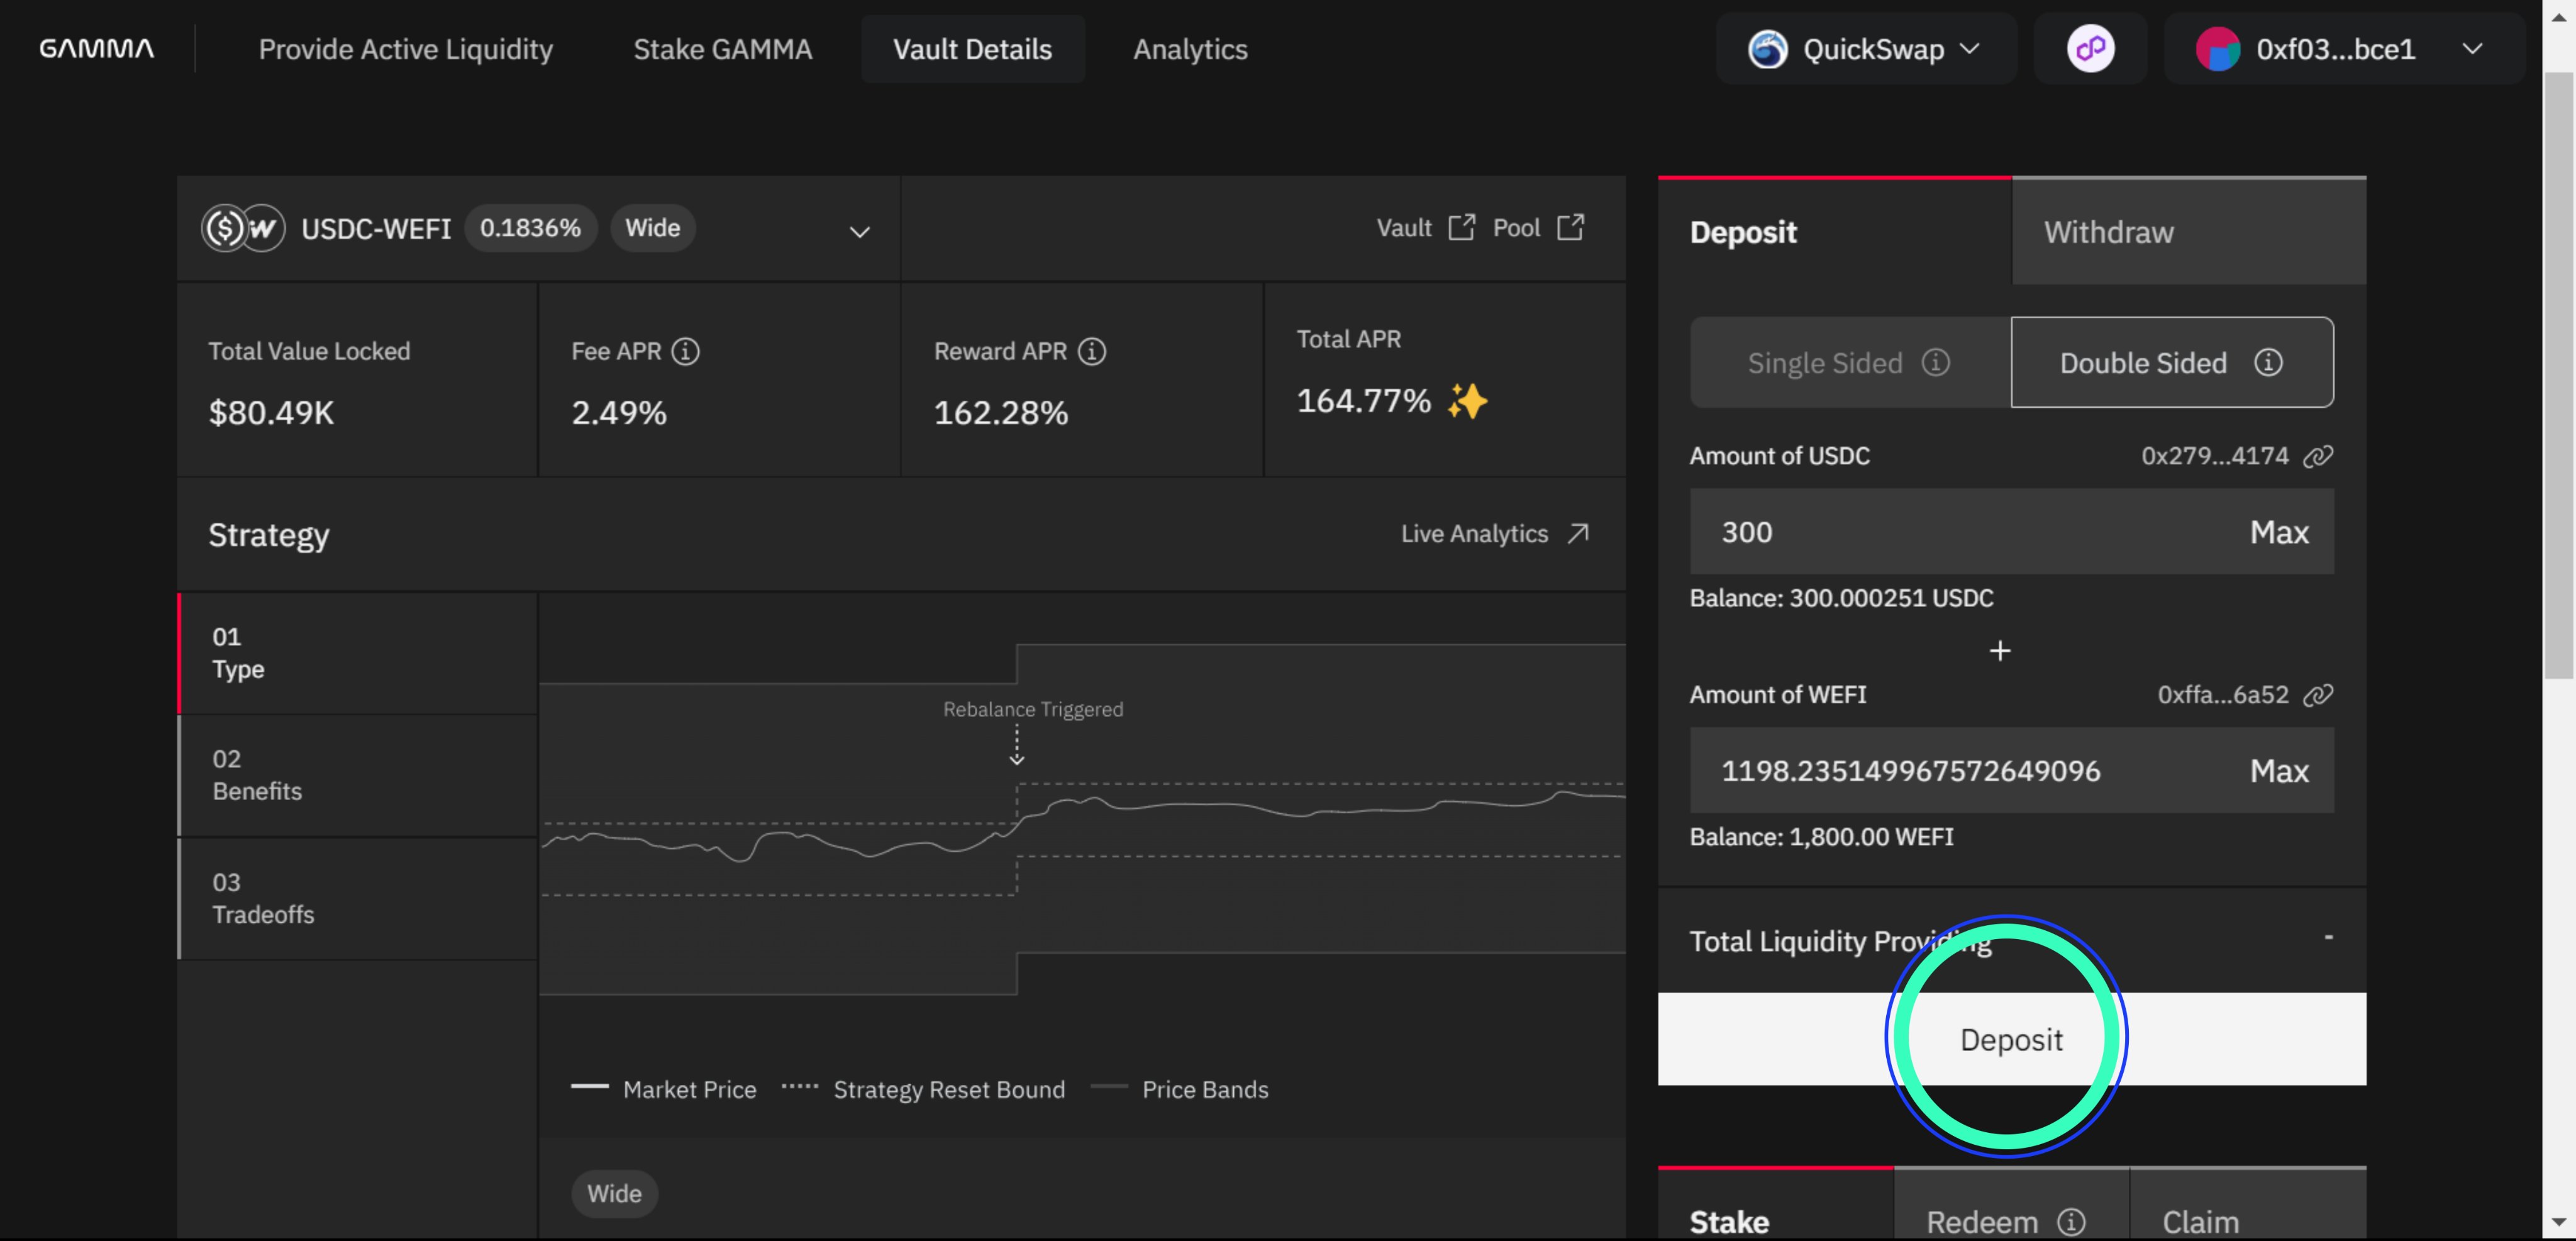2576x1241 pixels.
Task: Click the Fee APR info icon
Action: pyautogui.click(x=685, y=351)
